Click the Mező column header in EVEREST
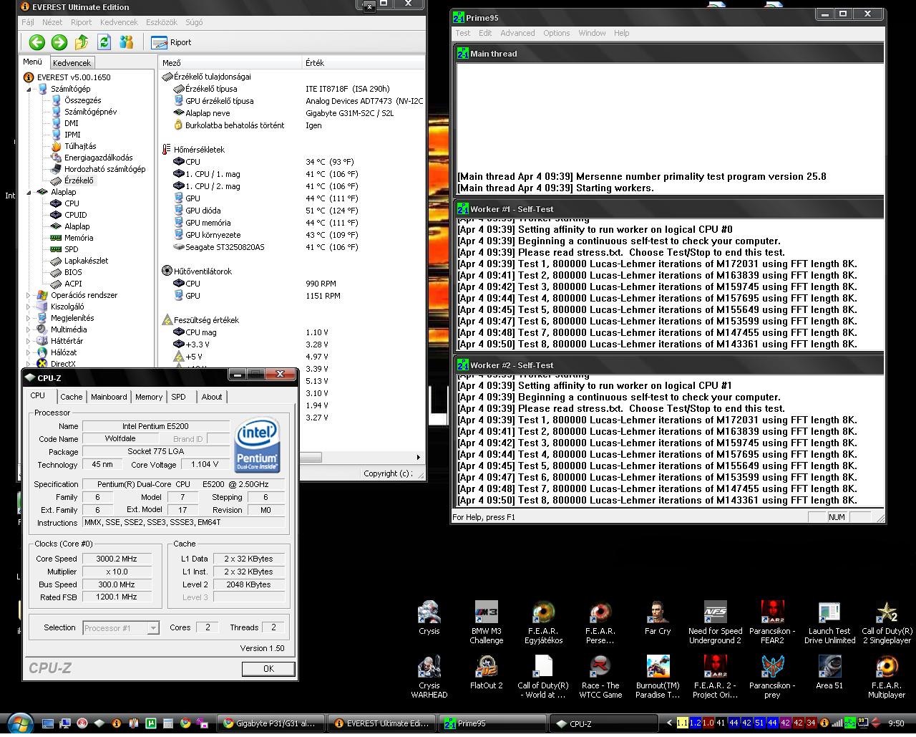 (230, 63)
